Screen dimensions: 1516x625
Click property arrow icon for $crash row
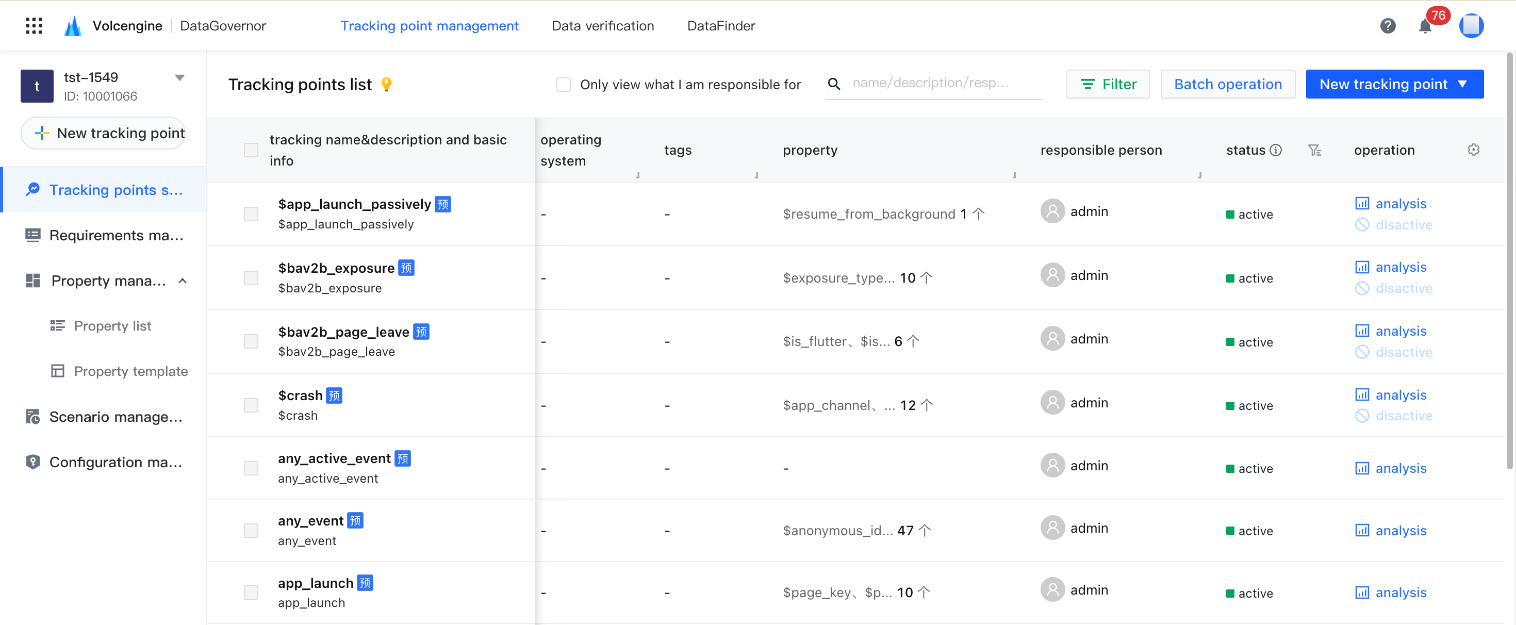coord(926,405)
